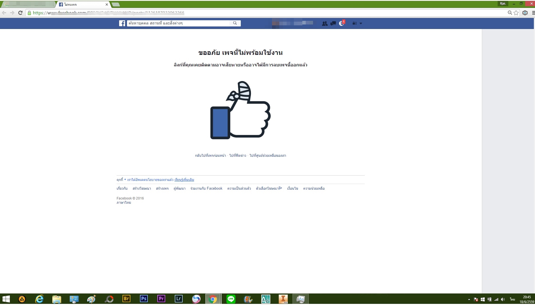Open ความช่วยเหลือ footer link
This screenshot has width=535, height=305.
(314, 189)
